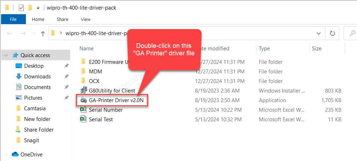Open the MDM folder icon
The image size is (357, 161).
(84, 72)
